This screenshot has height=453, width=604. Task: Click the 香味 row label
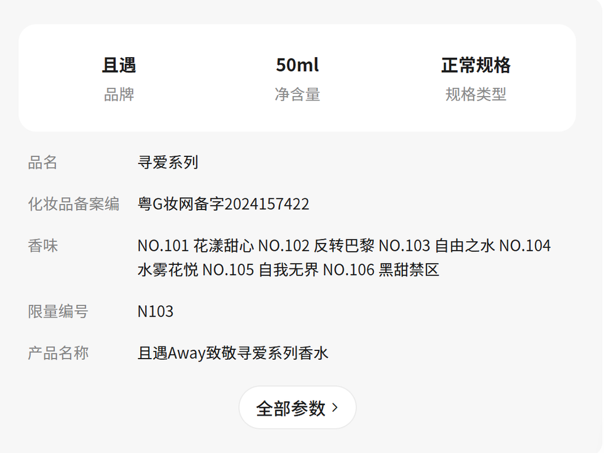tap(43, 245)
